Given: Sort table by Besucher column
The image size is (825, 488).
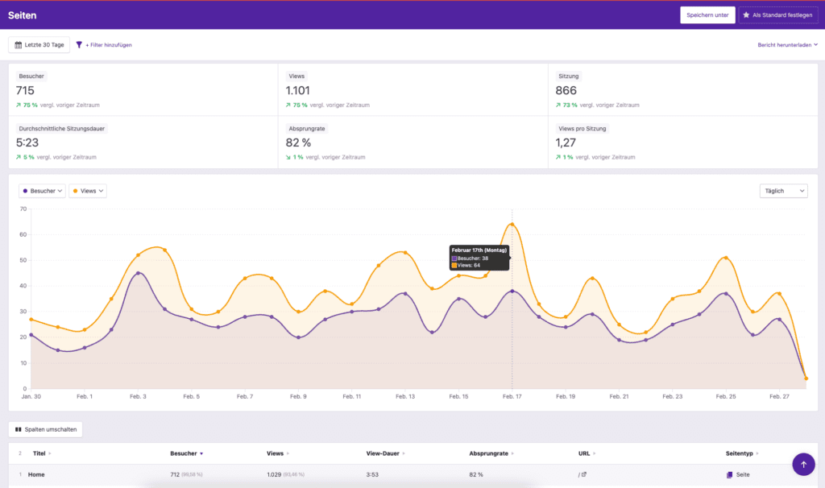Looking at the screenshot, I should tap(186, 453).
